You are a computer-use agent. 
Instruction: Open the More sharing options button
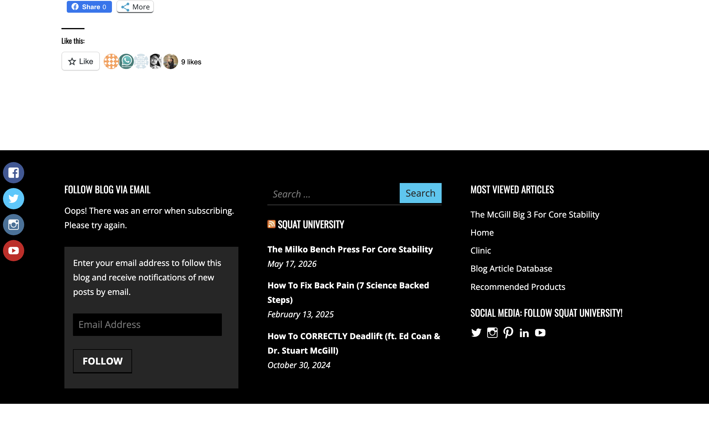[135, 7]
